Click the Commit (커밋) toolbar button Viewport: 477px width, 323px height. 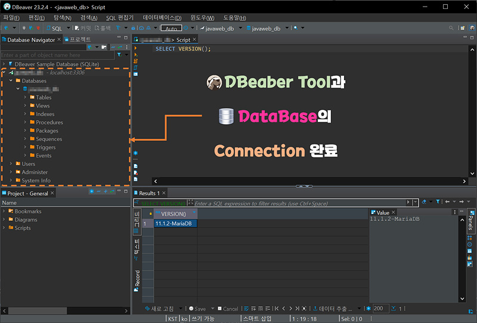click(83, 28)
